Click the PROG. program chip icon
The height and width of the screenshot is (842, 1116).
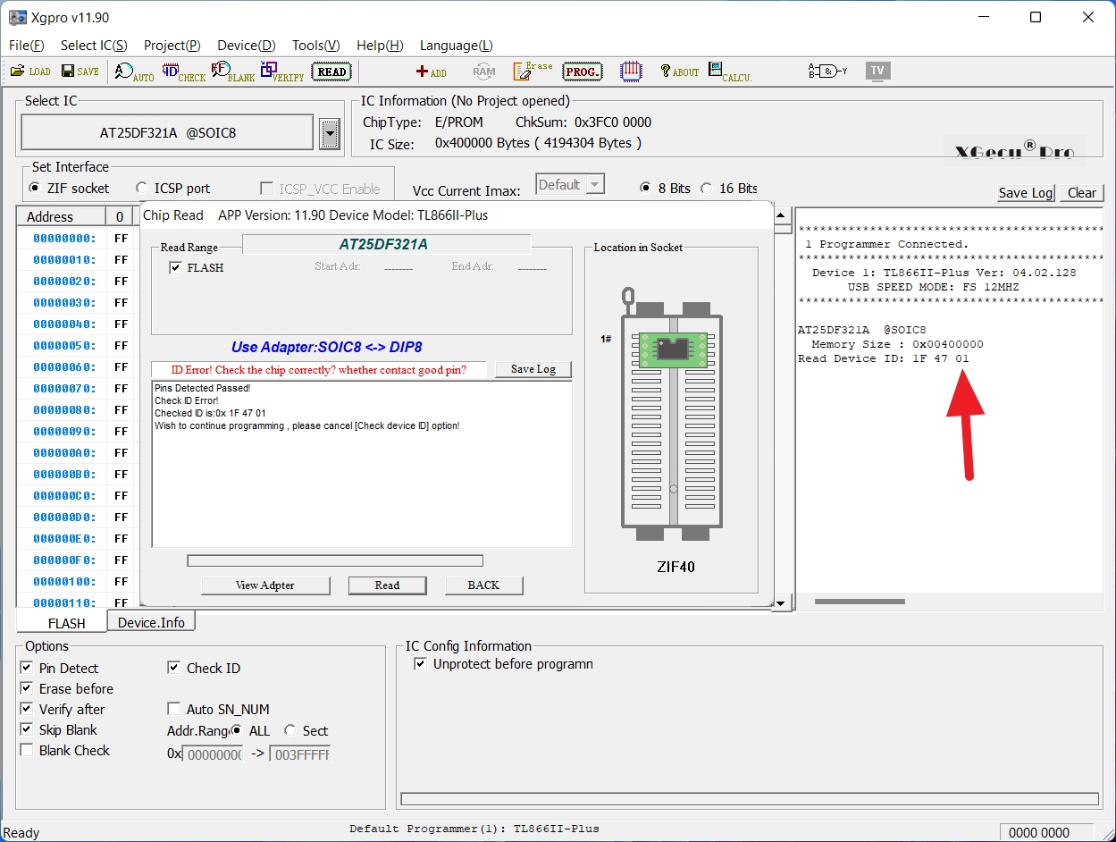[583, 72]
